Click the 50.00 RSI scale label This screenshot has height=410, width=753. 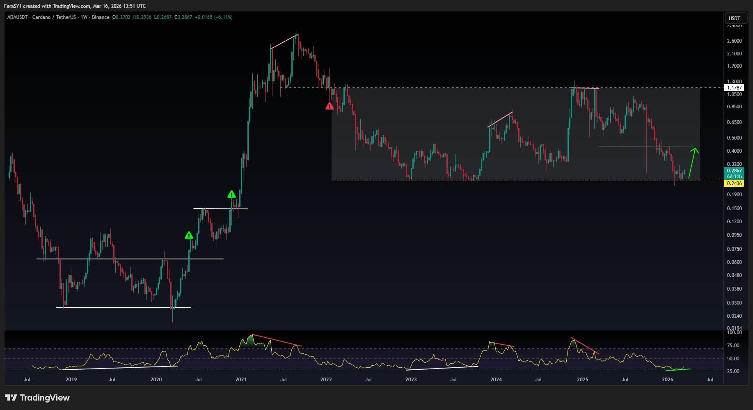pos(733,359)
